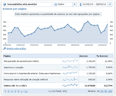The width and height of the screenshot is (116, 96).
Task: Select row Pesquisas sobre utilização de coração artificial
Action: pos(58,80)
